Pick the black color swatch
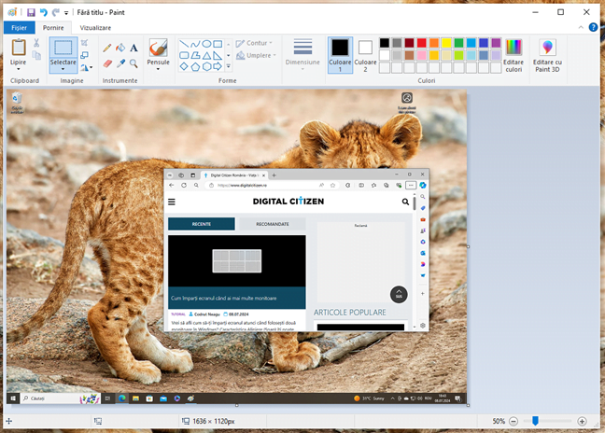 tap(385, 43)
